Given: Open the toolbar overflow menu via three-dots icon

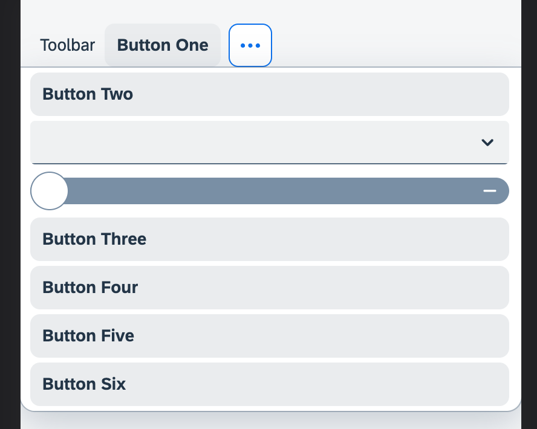Looking at the screenshot, I should click(250, 45).
